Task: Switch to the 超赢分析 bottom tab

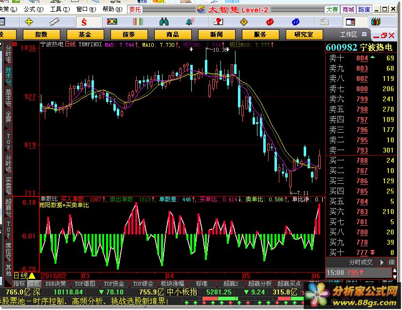Action: coord(260,284)
